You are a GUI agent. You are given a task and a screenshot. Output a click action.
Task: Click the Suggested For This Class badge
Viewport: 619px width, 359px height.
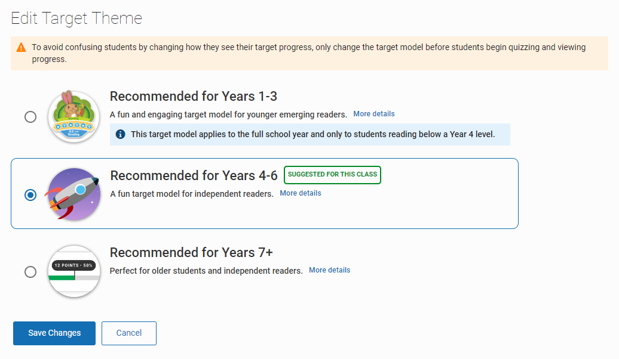point(332,175)
